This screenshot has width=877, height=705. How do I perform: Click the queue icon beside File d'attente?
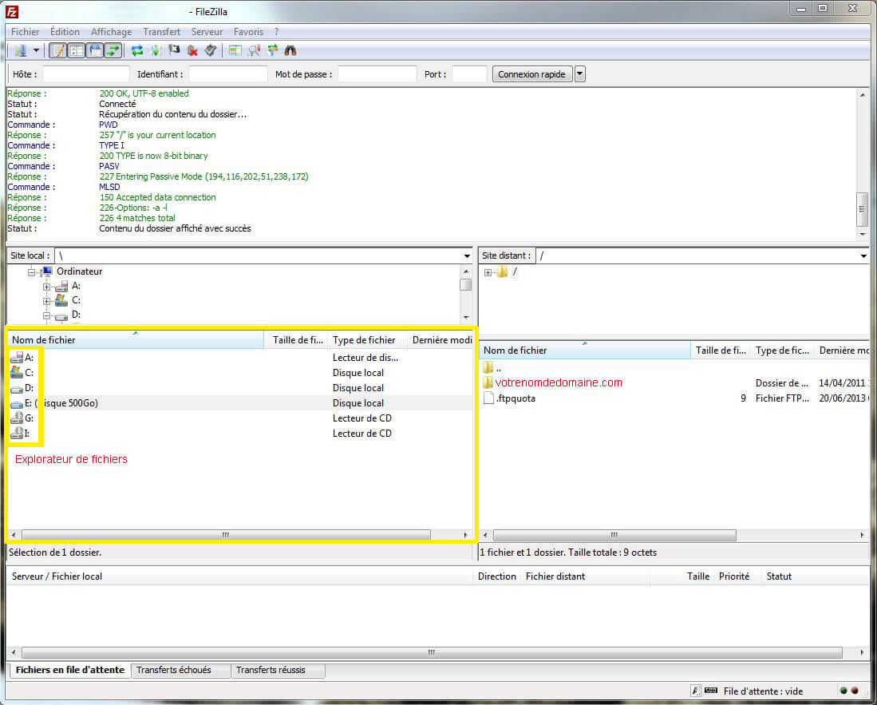tap(711, 691)
